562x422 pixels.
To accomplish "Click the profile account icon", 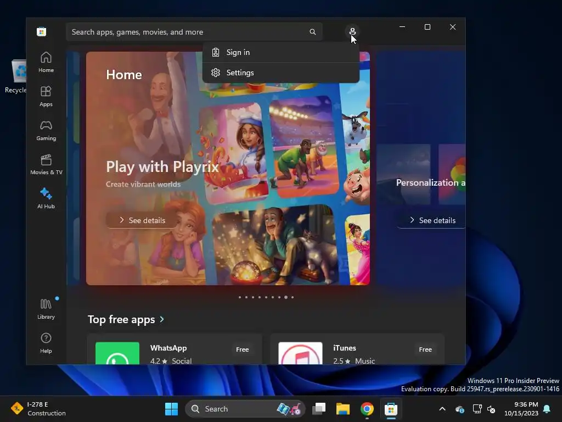I will point(352,31).
